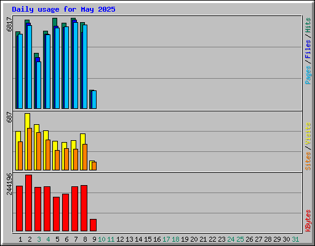Select green day 17 axis label

(166, 239)
